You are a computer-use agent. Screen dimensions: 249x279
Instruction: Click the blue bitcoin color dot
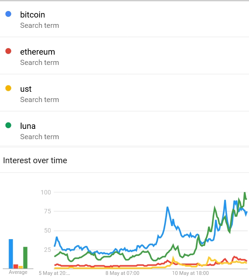[8, 14]
